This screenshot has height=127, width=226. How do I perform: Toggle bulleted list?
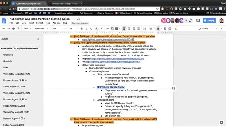coord(158,29)
